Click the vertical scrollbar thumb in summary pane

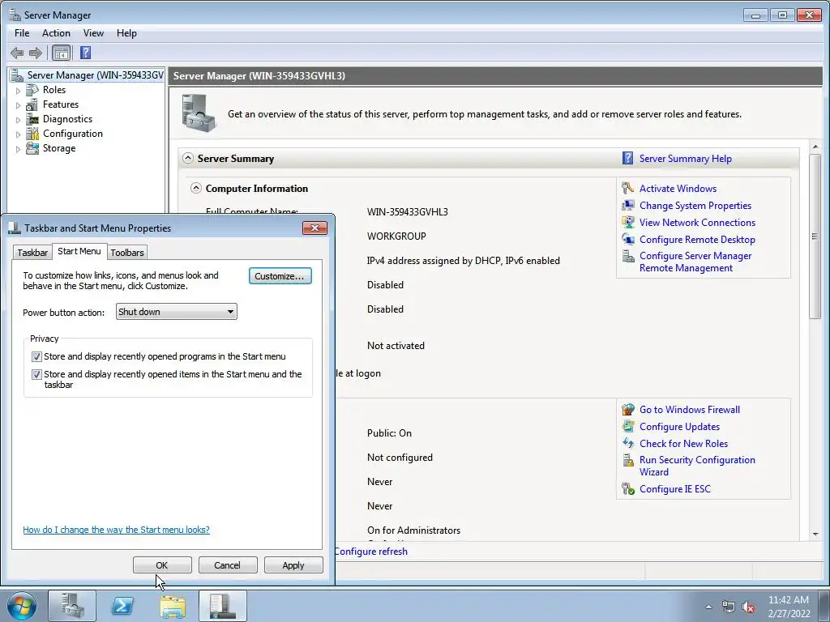[815, 236]
